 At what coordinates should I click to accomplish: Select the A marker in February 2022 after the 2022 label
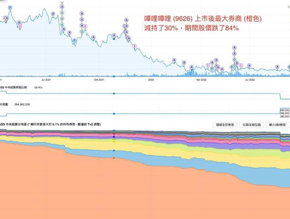pos(174,60)
